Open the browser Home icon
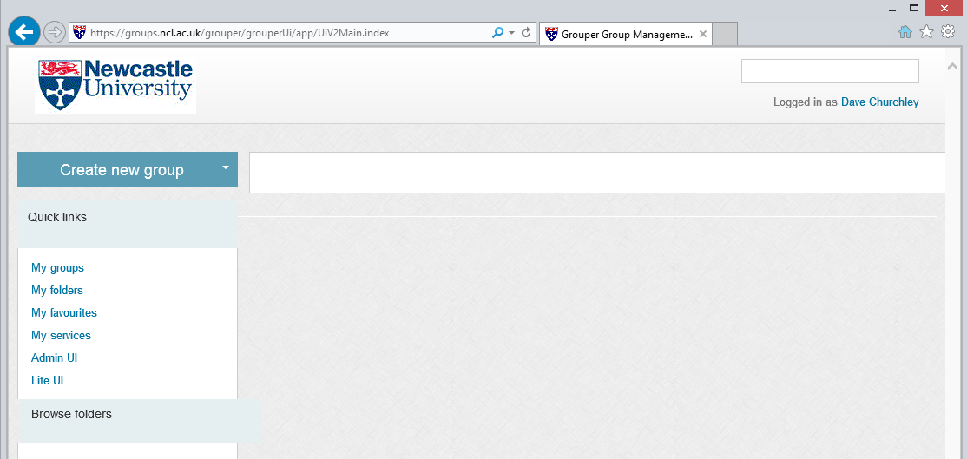 [x=905, y=32]
